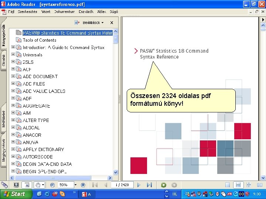This screenshot has height=199, width=266.
Task: Expand the Introduction bookmark
Action: 13,47
